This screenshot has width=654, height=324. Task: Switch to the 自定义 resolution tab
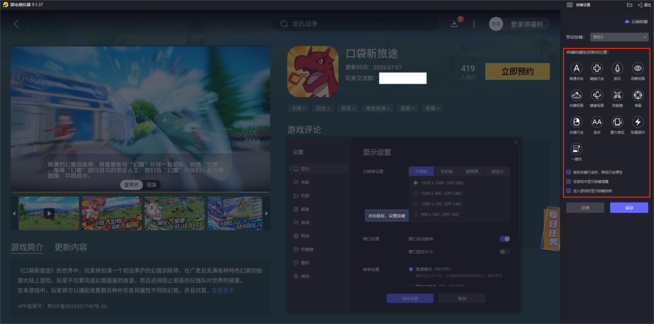pyautogui.click(x=497, y=171)
